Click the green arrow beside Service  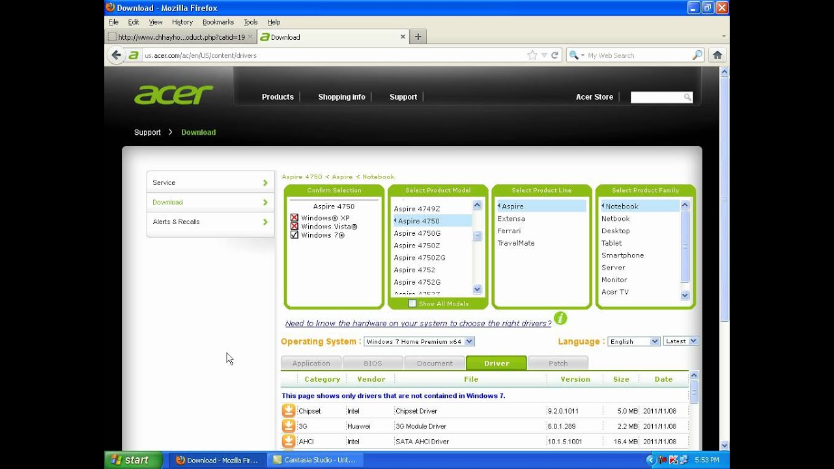tap(265, 183)
